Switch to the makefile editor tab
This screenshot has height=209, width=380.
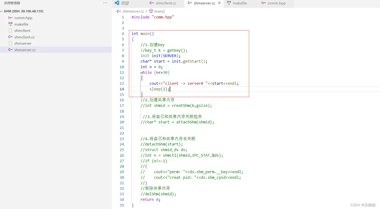click(x=240, y=3)
